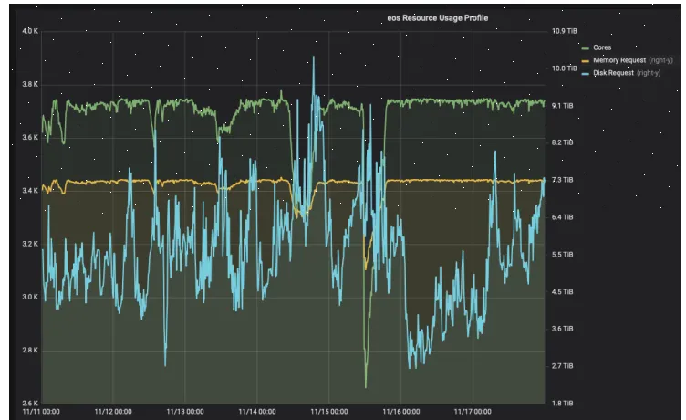686x420 pixels.
Task: Click the orange Memory Request color swatch
Action: coord(586,61)
